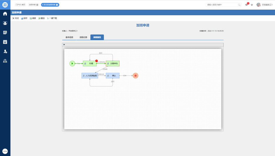Close the 加班申请 page tab
Viewport: 275px width, 156px height.
point(37,5)
